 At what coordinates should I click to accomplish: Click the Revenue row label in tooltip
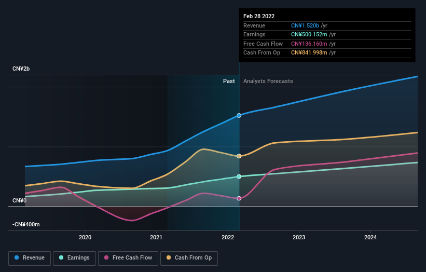(254, 25)
